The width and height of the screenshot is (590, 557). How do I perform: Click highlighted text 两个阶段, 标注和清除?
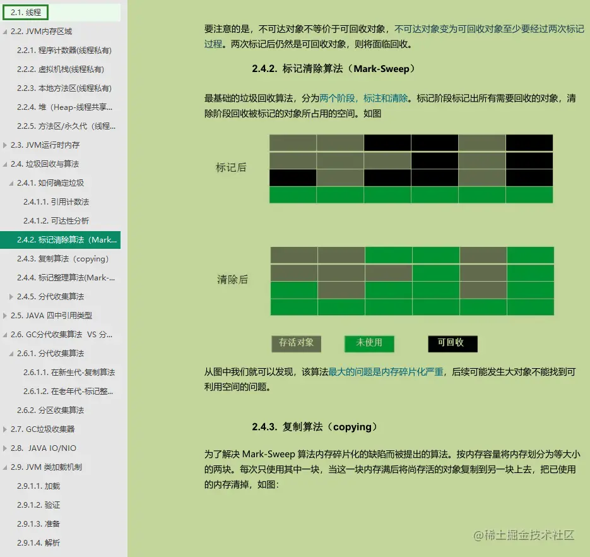pos(363,99)
